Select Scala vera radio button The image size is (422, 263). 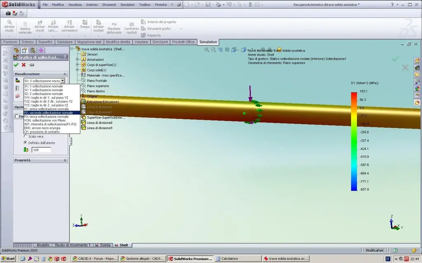26,136
